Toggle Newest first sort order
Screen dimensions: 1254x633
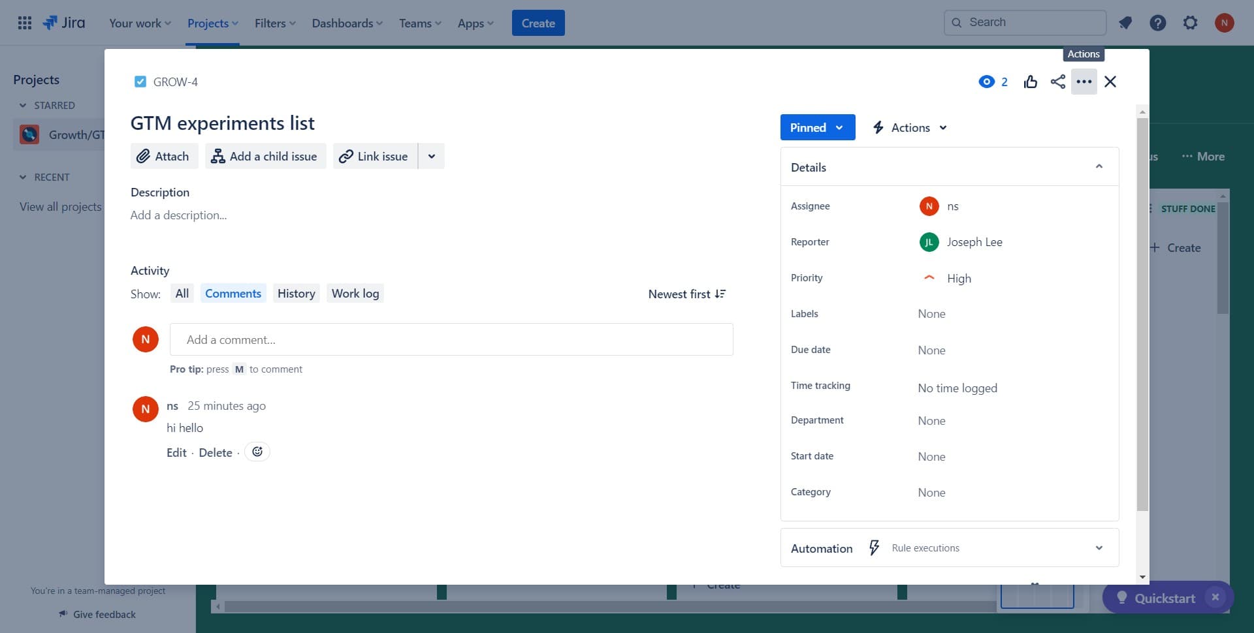[686, 294]
